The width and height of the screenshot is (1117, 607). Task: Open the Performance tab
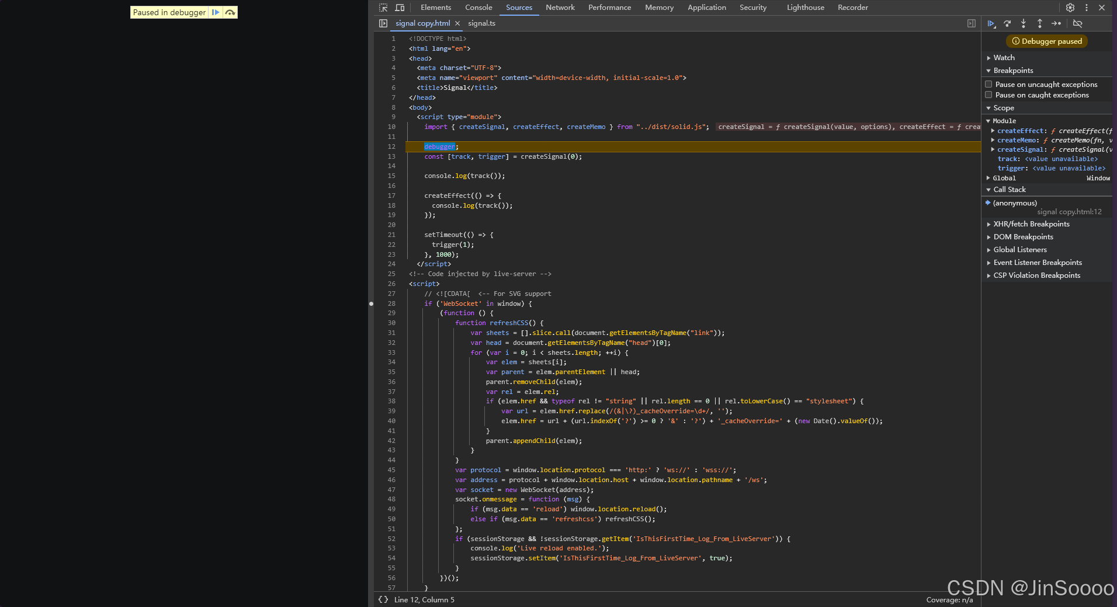609,8
